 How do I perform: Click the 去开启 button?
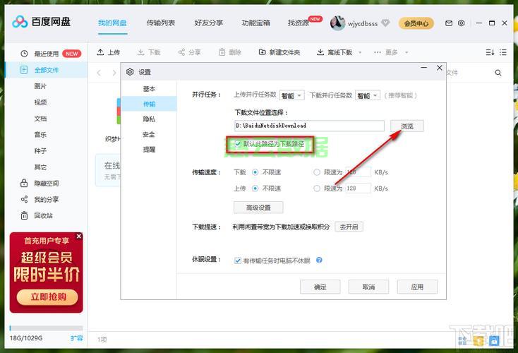[349, 227]
